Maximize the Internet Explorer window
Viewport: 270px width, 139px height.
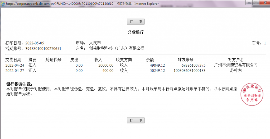click(x=256, y=3)
